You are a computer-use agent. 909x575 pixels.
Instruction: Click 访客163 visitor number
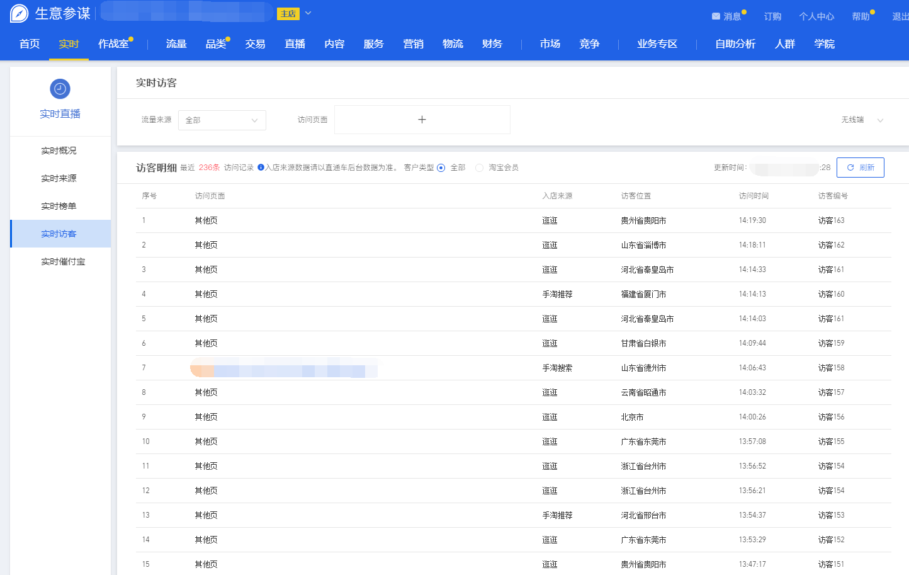coord(831,220)
